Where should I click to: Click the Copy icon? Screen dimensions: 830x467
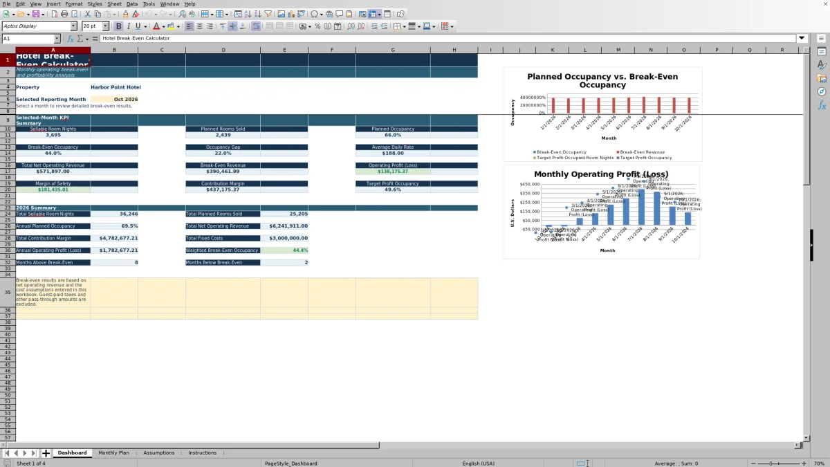(98, 14)
